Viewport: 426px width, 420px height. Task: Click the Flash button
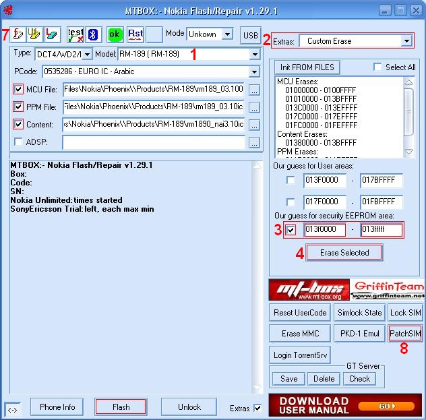point(121,407)
